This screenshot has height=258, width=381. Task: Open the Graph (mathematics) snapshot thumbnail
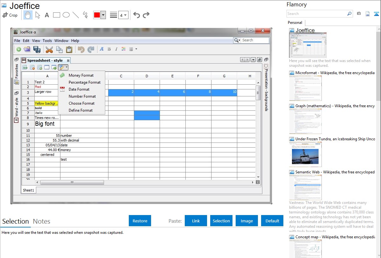pyautogui.click(x=305, y=121)
